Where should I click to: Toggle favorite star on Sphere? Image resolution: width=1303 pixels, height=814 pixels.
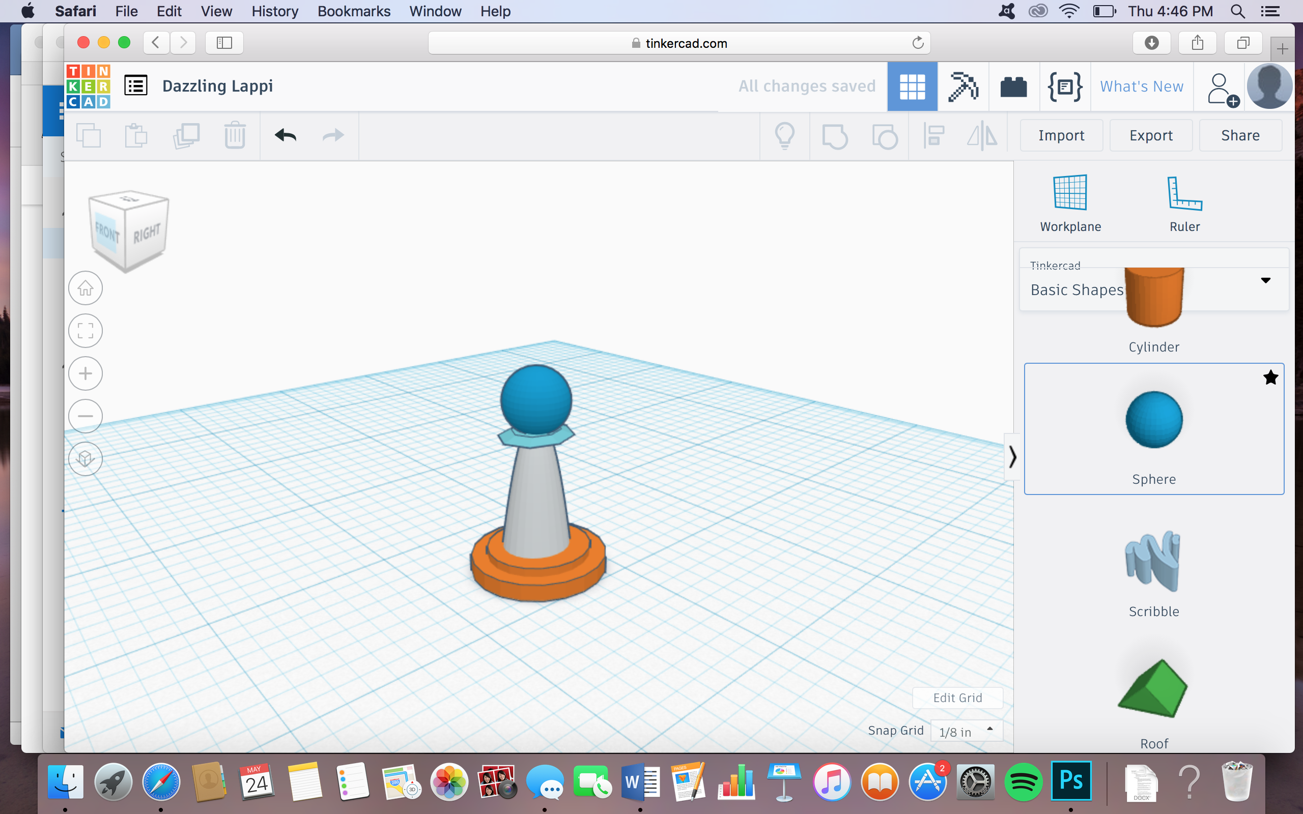(1270, 377)
